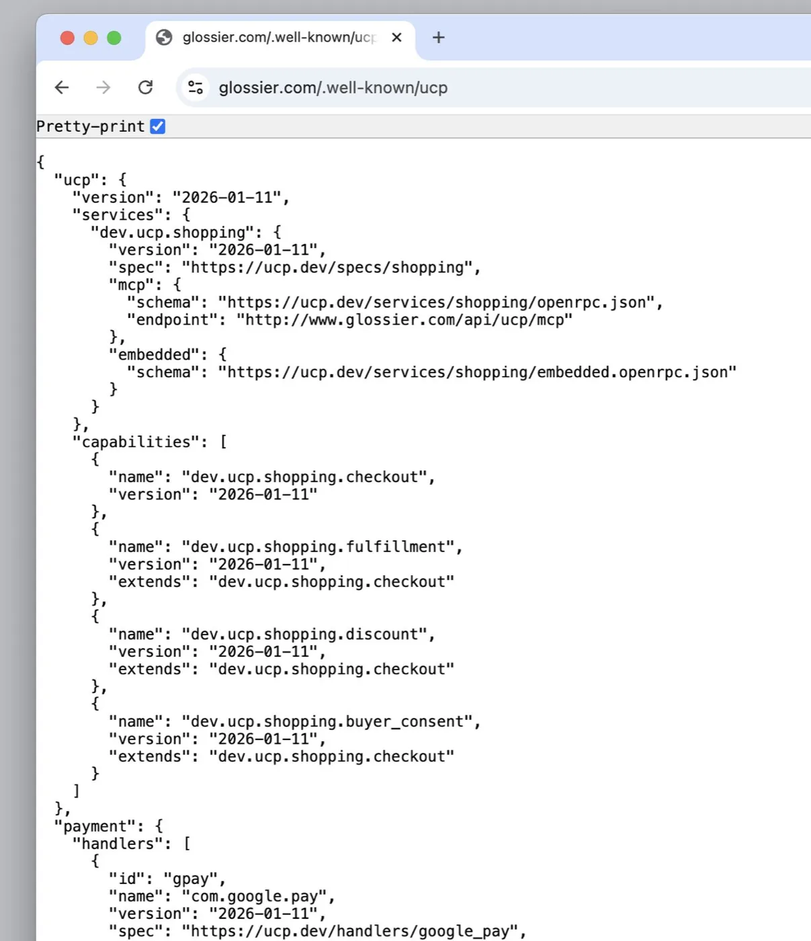Viewport: 811px width, 941px height.
Task: Click the green fullscreen window button
Action: point(114,38)
